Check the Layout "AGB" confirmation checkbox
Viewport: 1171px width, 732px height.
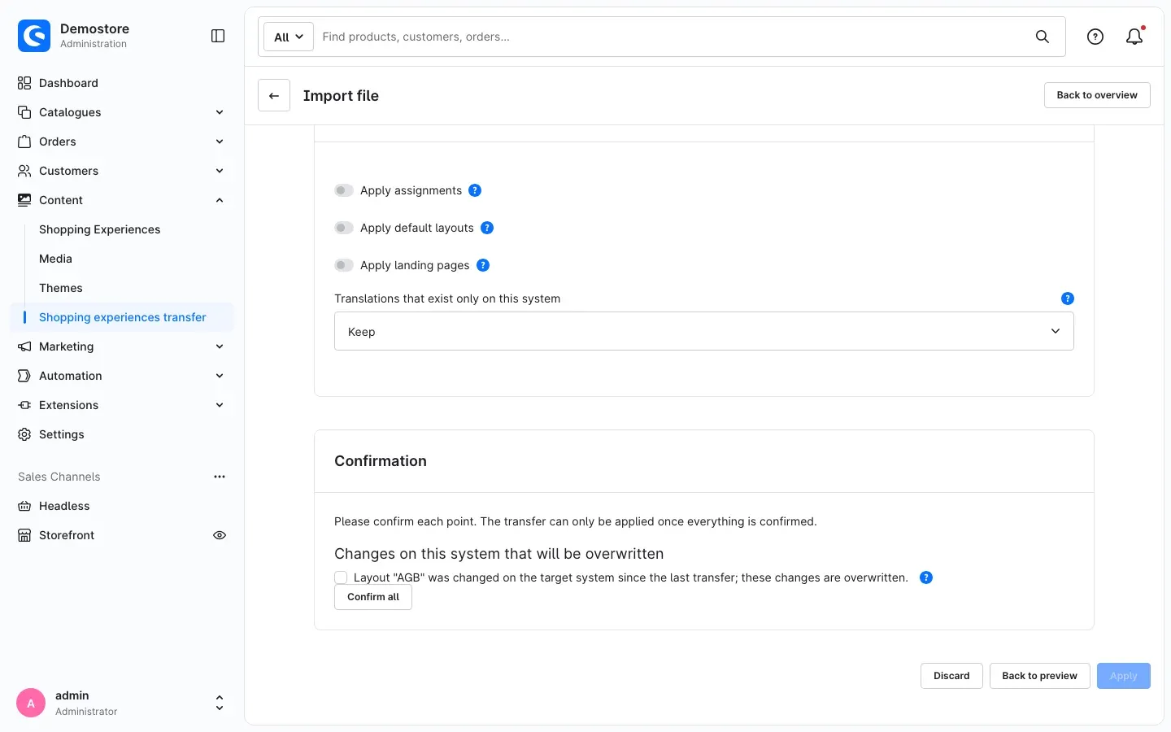pos(341,577)
